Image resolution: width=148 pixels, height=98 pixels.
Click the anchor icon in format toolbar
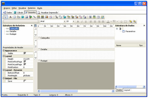(121, 21)
